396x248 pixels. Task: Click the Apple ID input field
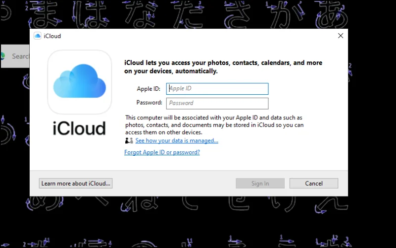pos(217,89)
